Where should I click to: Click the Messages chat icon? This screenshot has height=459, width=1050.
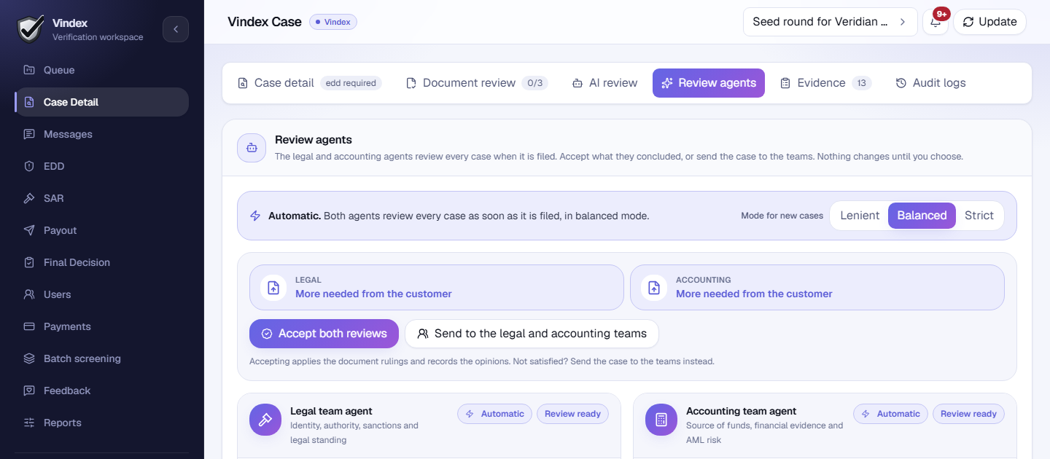point(29,134)
